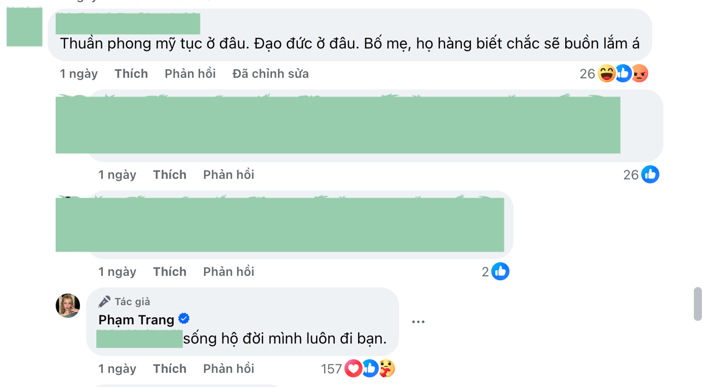Image resolution: width=706 pixels, height=387 pixels.
Task: Click Đã chỉnh sửa to view edit history
Action: point(270,73)
